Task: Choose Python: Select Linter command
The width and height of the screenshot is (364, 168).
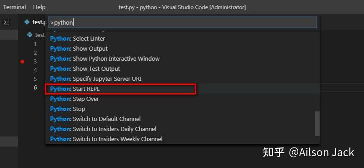Action: click(x=182, y=39)
